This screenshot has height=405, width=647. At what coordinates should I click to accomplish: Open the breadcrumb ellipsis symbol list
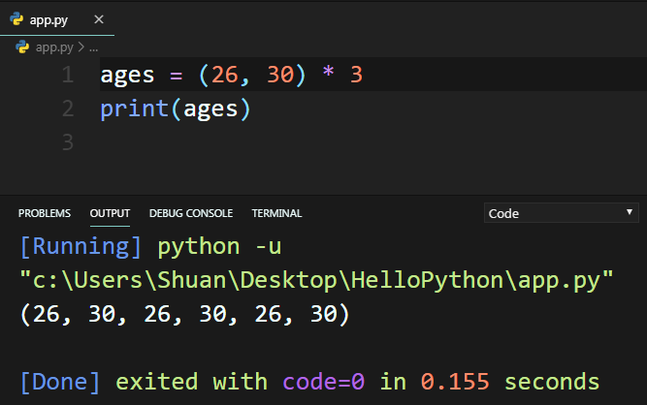(94, 48)
